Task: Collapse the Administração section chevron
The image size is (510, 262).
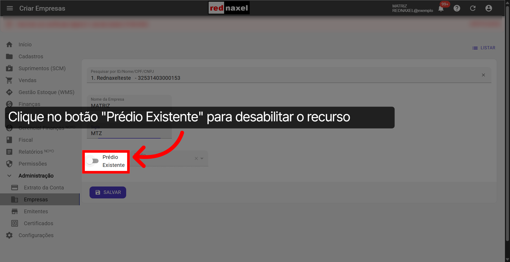Action: (x=9, y=176)
